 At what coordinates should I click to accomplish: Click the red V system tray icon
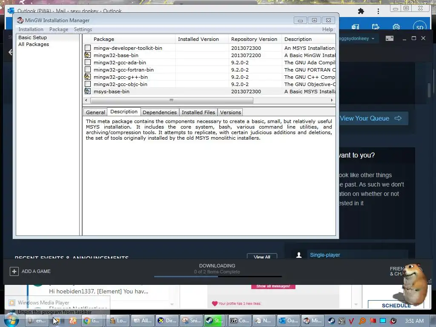point(351,321)
